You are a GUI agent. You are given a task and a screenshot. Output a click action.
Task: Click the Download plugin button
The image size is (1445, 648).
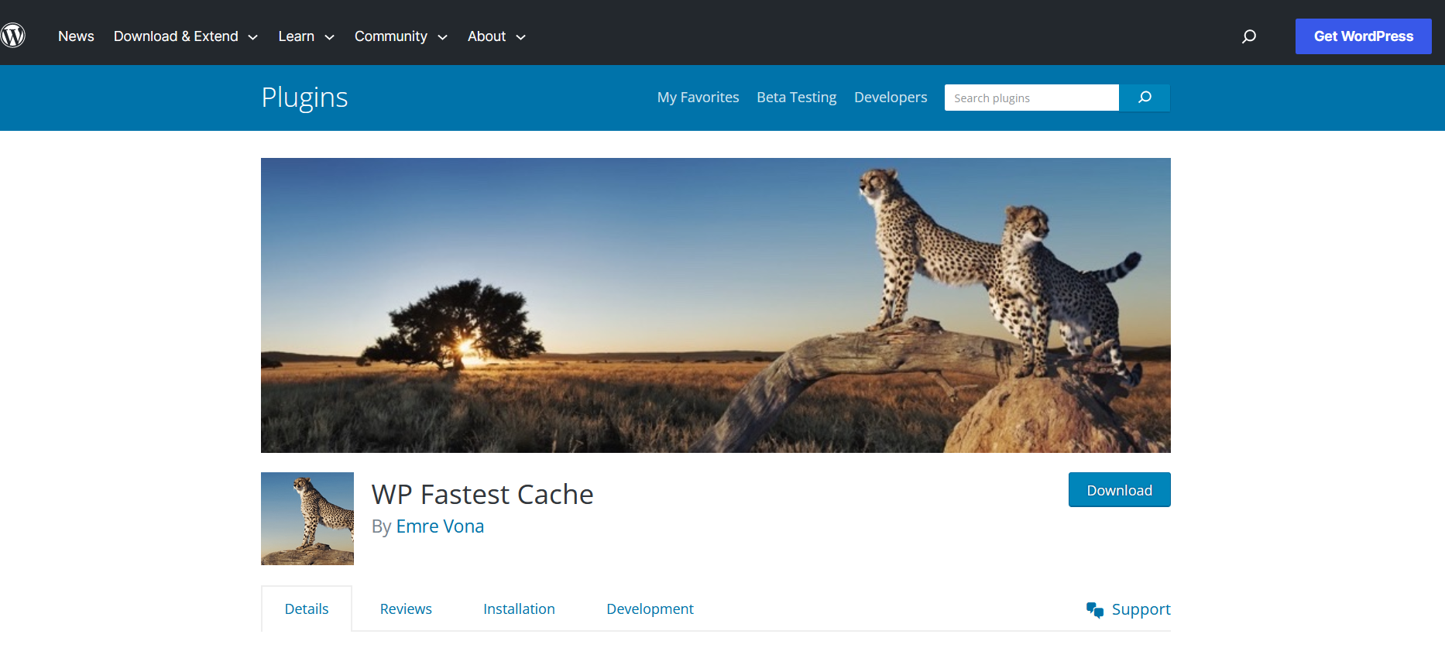point(1119,490)
